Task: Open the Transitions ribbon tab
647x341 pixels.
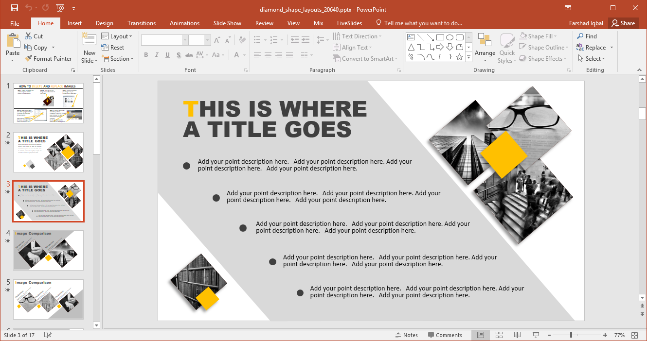Action: pos(142,23)
